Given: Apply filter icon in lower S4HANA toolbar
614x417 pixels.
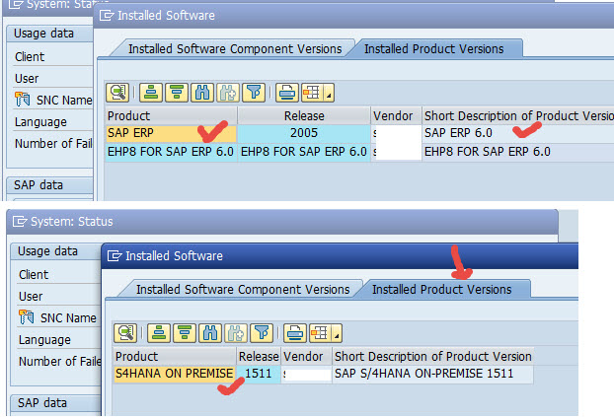Looking at the screenshot, I should (261, 333).
